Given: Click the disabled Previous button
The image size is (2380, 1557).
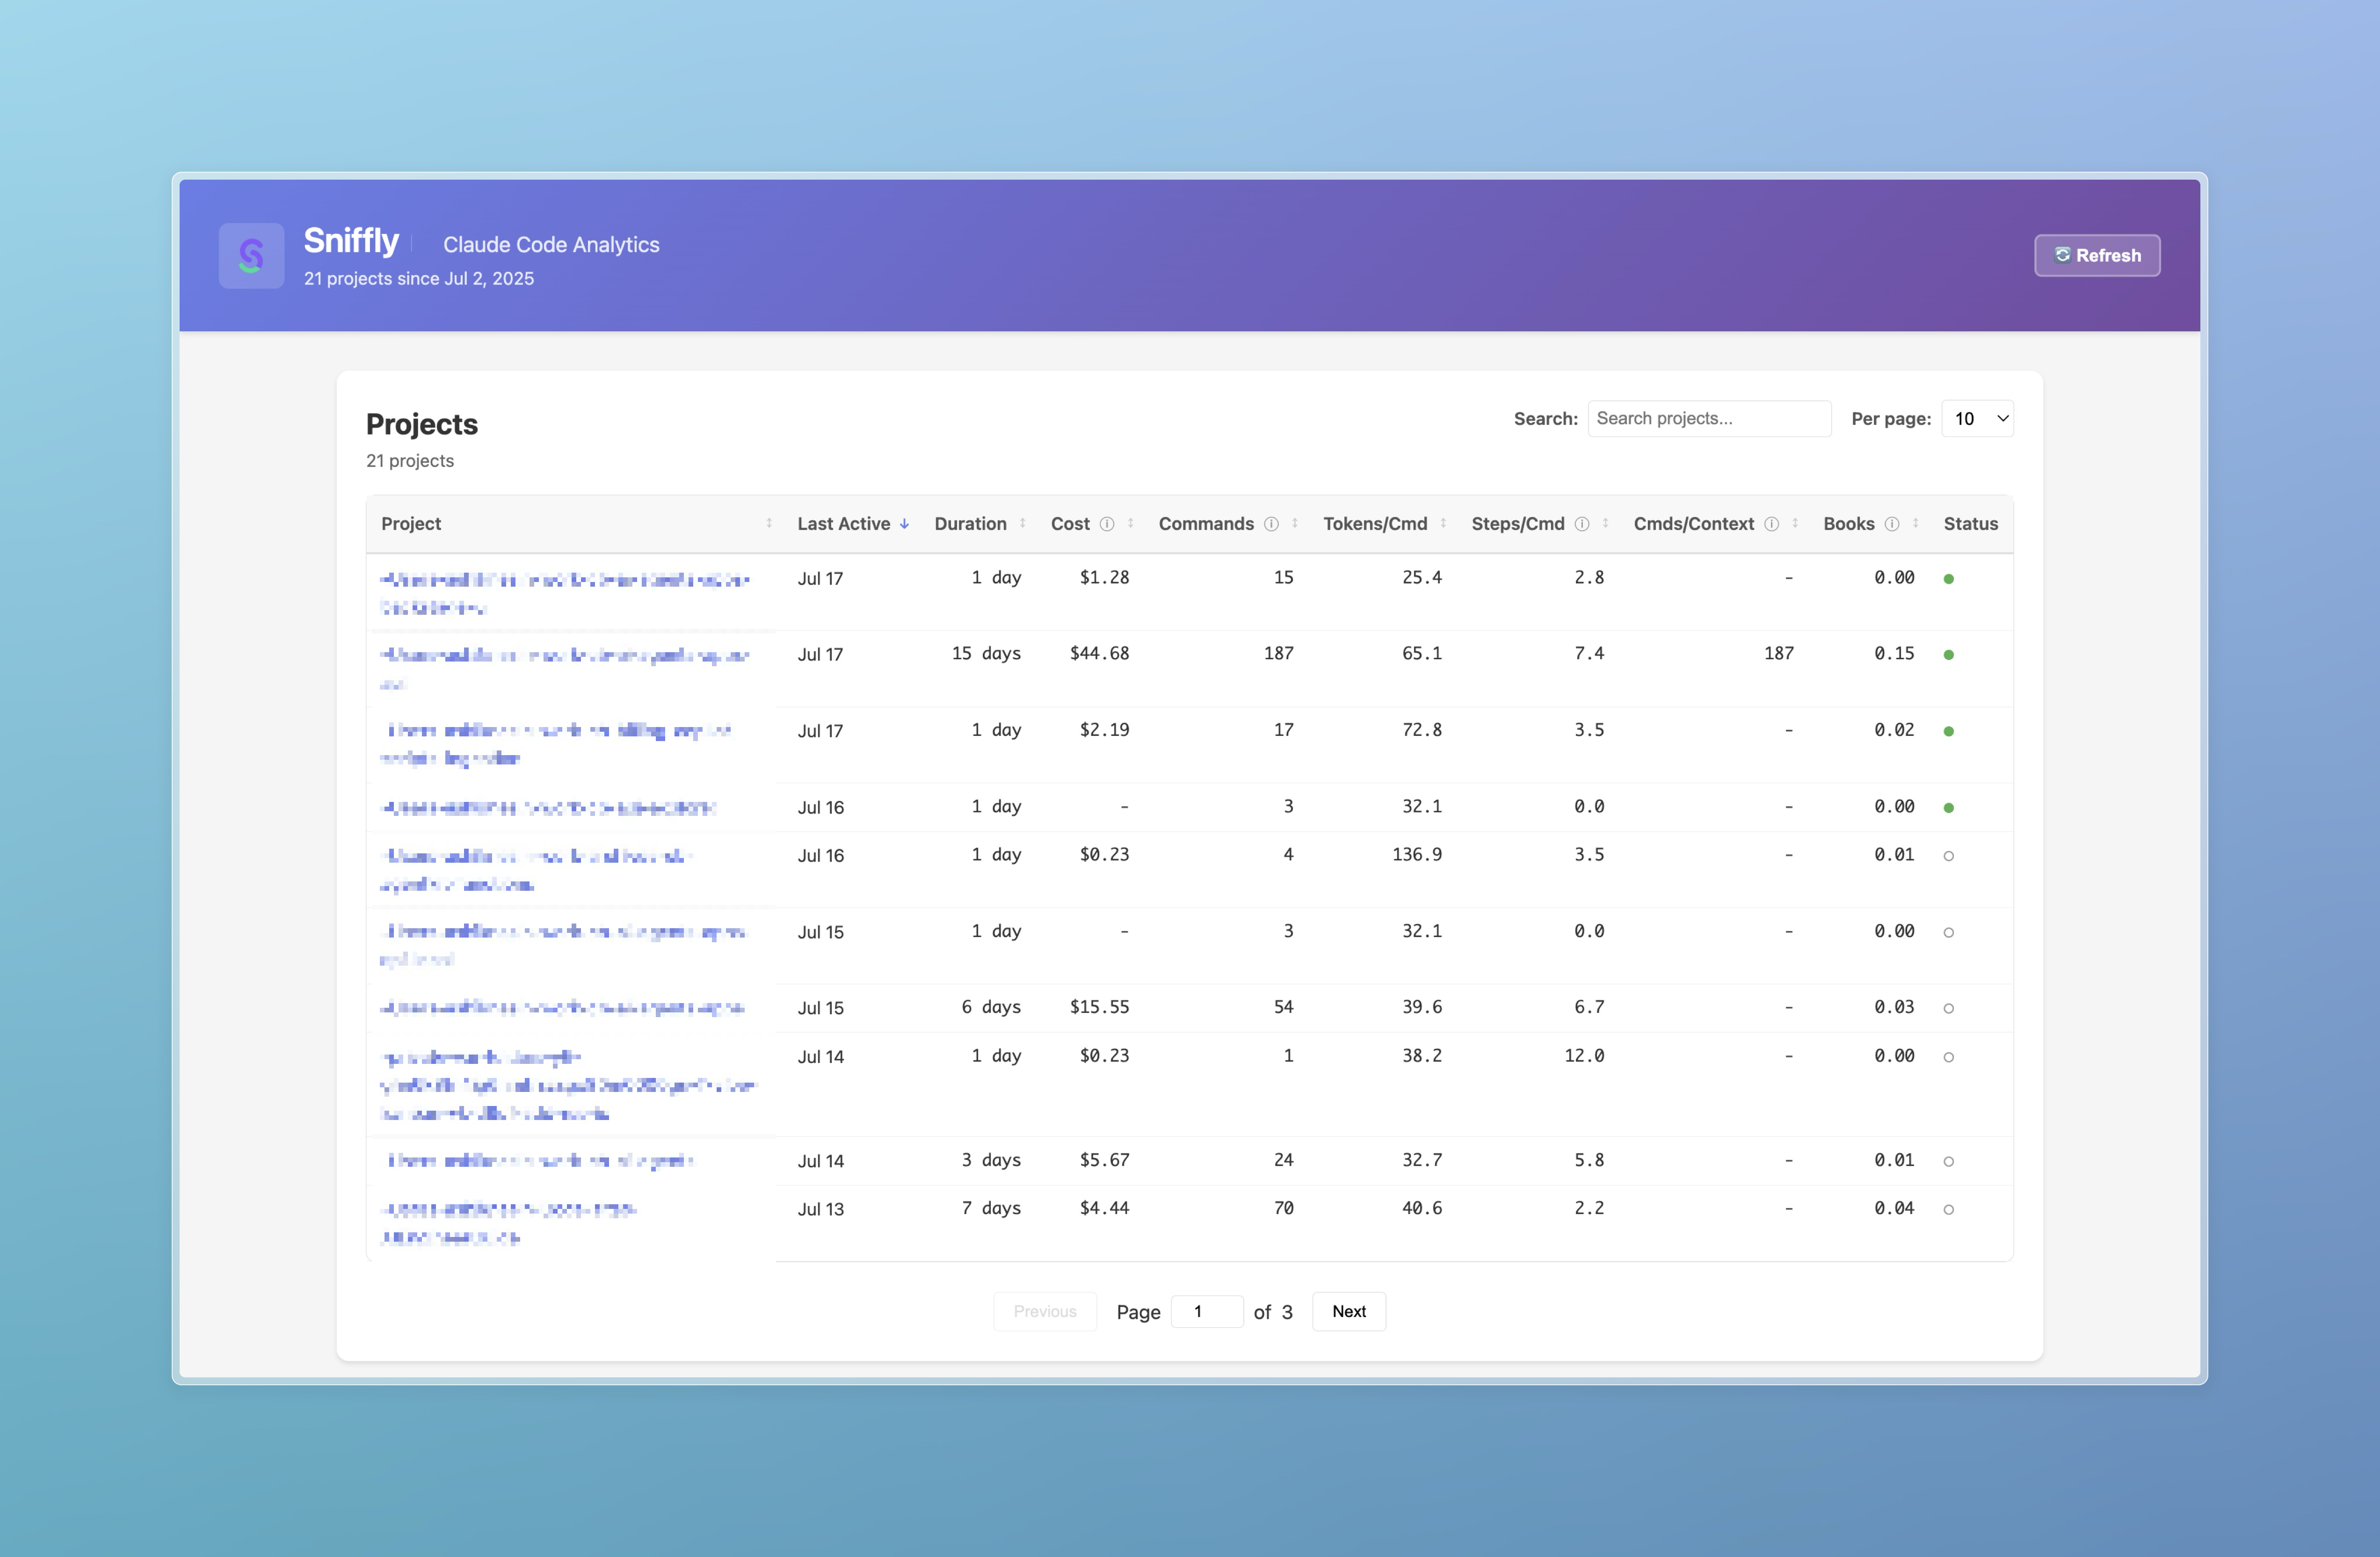Looking at the screenshot, I should [x=1045, y=1311].
